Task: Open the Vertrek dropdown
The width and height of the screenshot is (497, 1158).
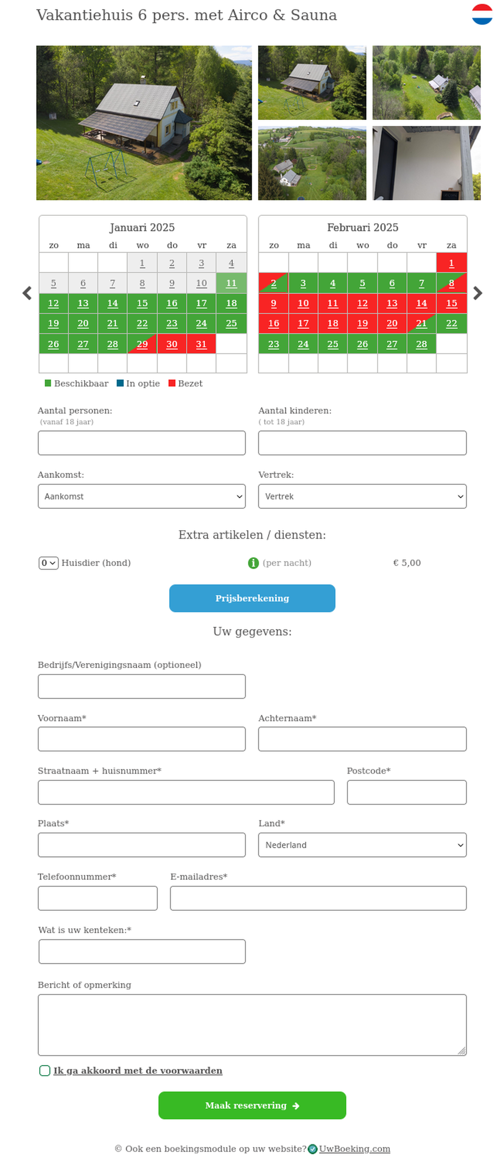Action: coord(362,496)
